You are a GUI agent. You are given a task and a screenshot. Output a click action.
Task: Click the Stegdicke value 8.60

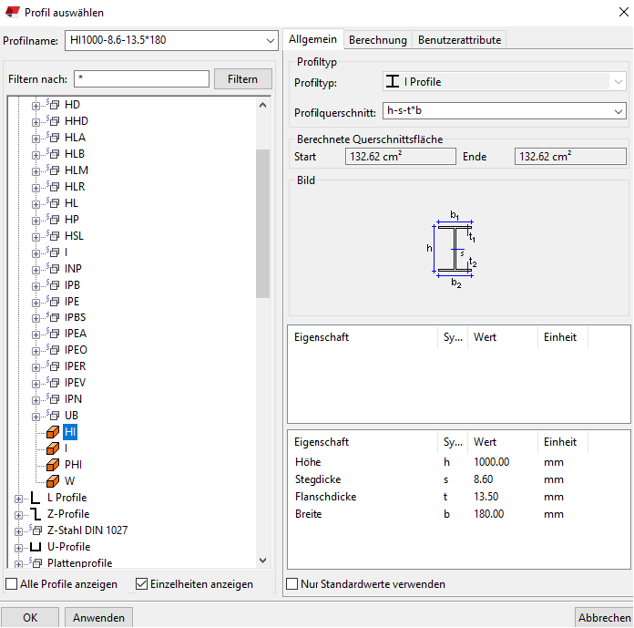tap(483, 479)
